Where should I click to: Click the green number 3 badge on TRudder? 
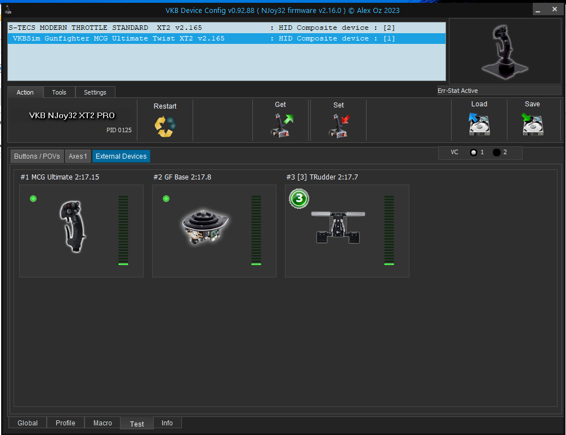[x=299, y=199]
